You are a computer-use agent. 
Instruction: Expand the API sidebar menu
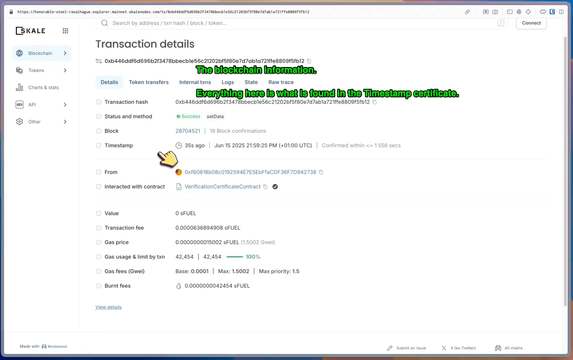(65, 105)
